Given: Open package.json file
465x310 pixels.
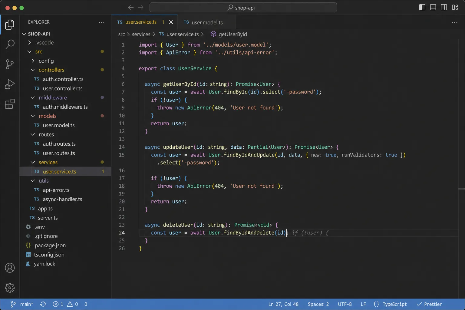Looking at the screenshot, I should [x=65, y=246].
